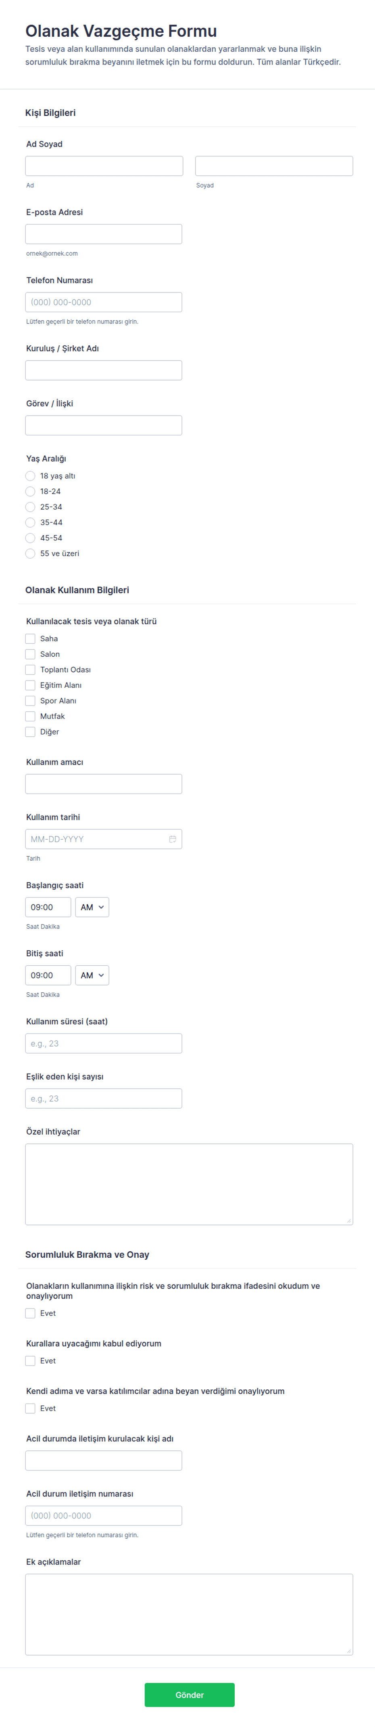Viewport: 375px width, 1727px height.
Task: Click the Soyad last name field
Action: pyautogui.click(x=274, y=166)
